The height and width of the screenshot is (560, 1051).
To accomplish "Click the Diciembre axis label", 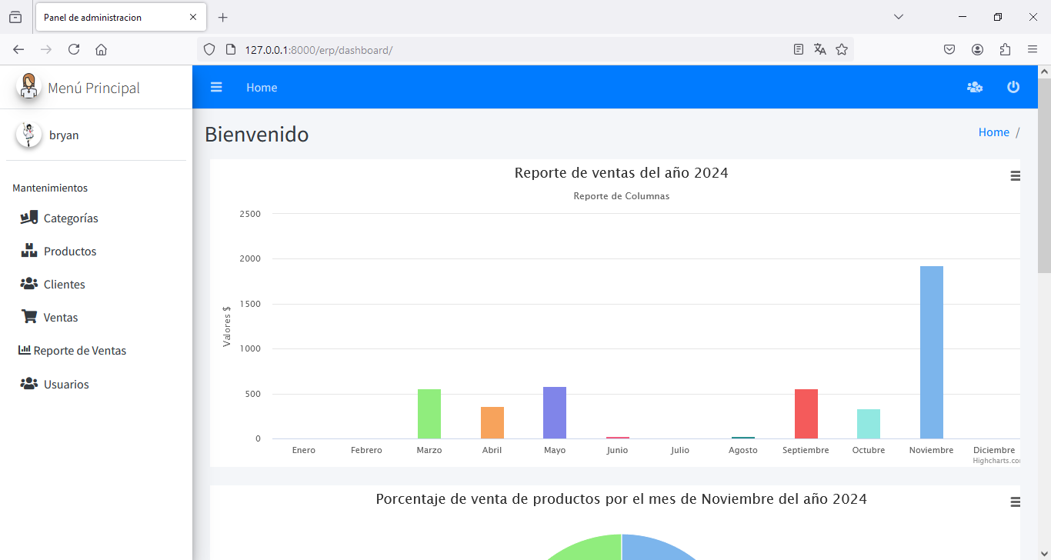I will coord(994,450).
